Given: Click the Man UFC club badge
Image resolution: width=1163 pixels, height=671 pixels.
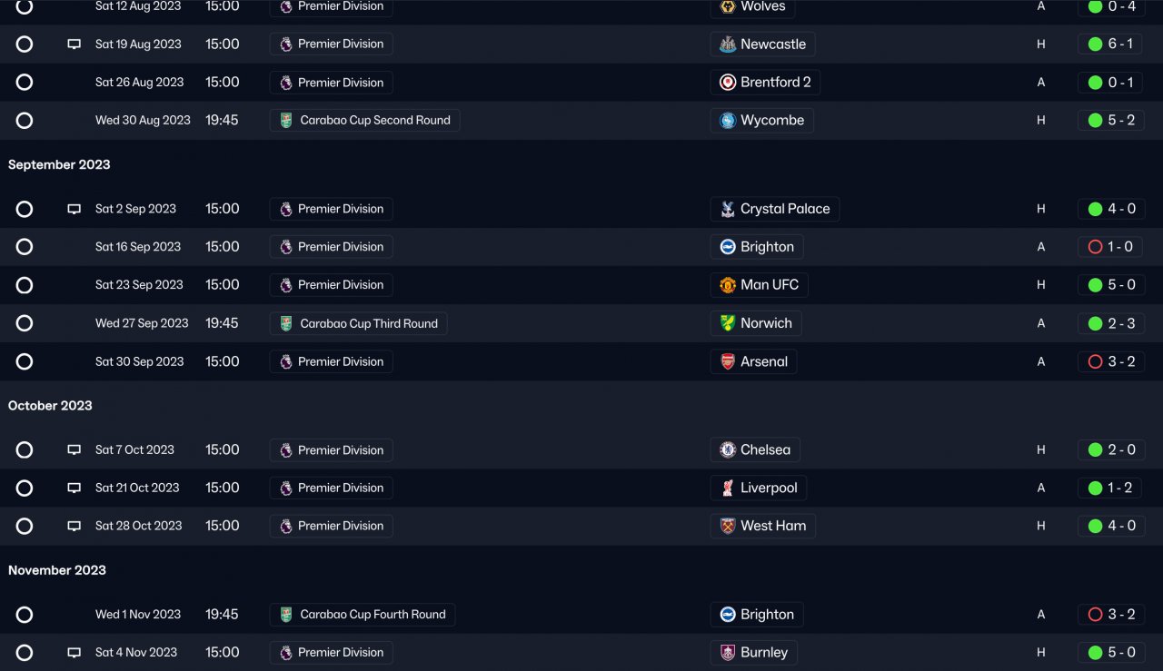Looking at the screenshot, I should coord(728,285).
